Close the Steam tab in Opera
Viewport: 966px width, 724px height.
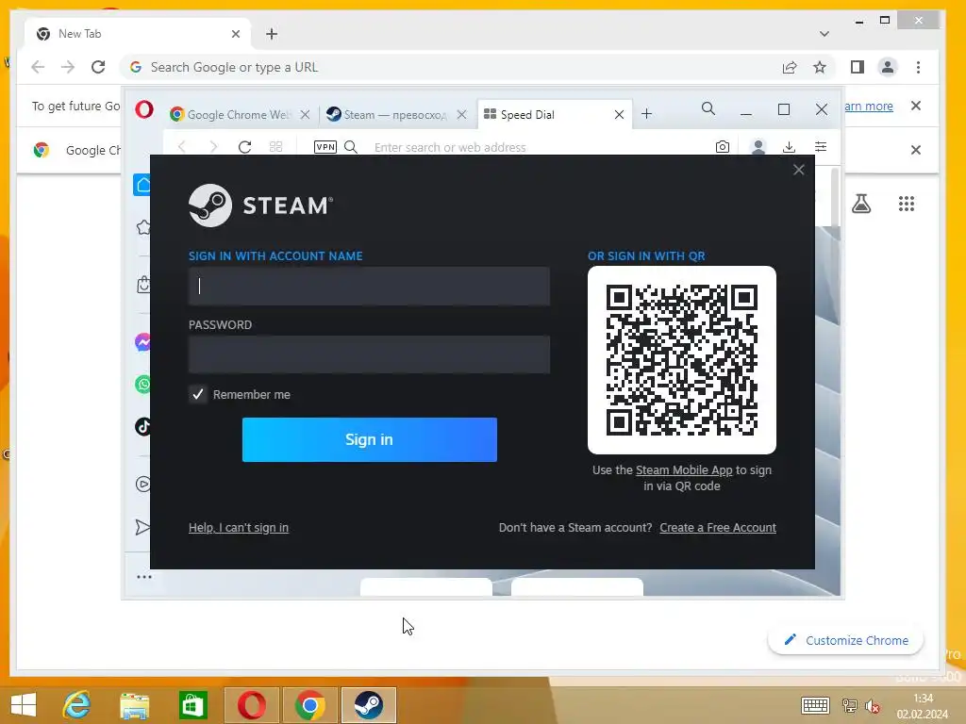461,114
